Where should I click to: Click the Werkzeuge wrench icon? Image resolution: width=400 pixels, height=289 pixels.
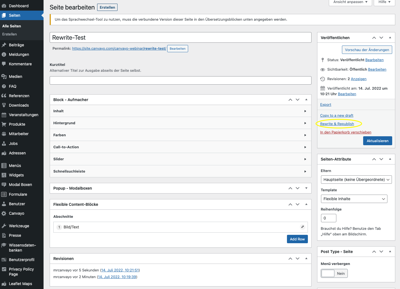pos(4,226)
